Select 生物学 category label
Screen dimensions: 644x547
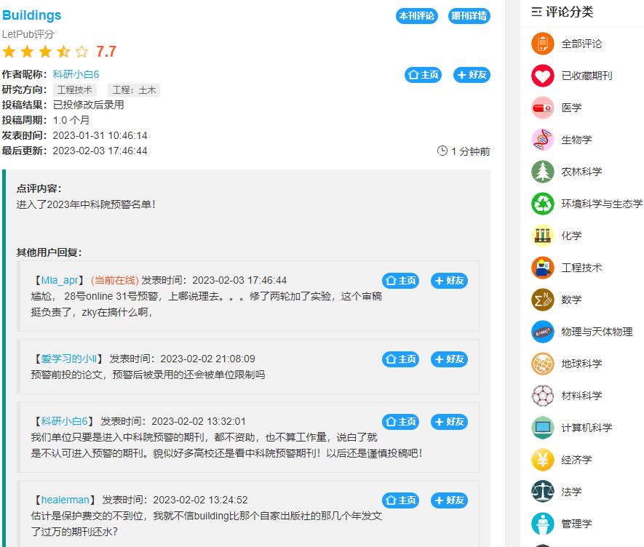pos(576,140)
